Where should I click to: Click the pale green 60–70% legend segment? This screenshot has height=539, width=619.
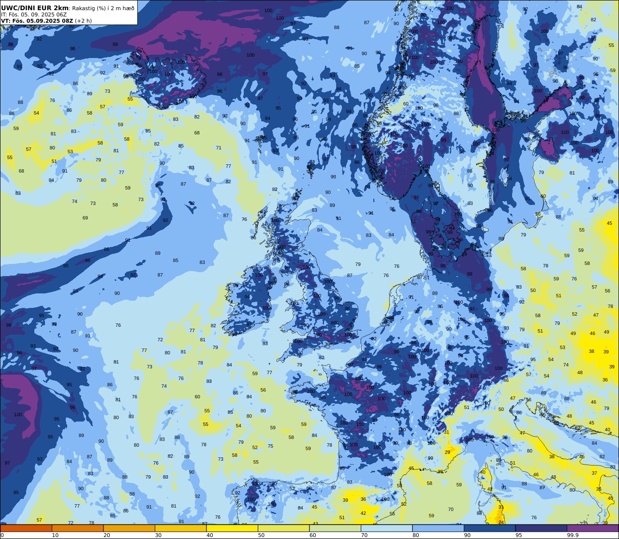pos(335,528)
